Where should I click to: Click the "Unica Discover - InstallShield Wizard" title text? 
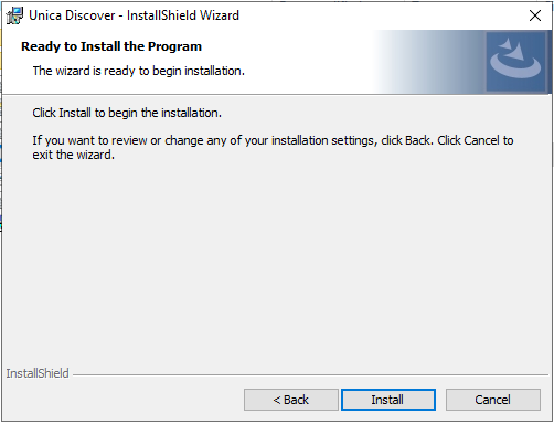pyautogui.click(x=134, y=15)
